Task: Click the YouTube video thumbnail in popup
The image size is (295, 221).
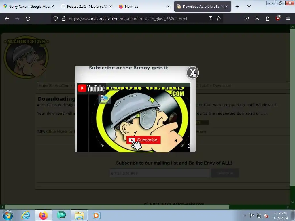Action: (x=134, y=117)
